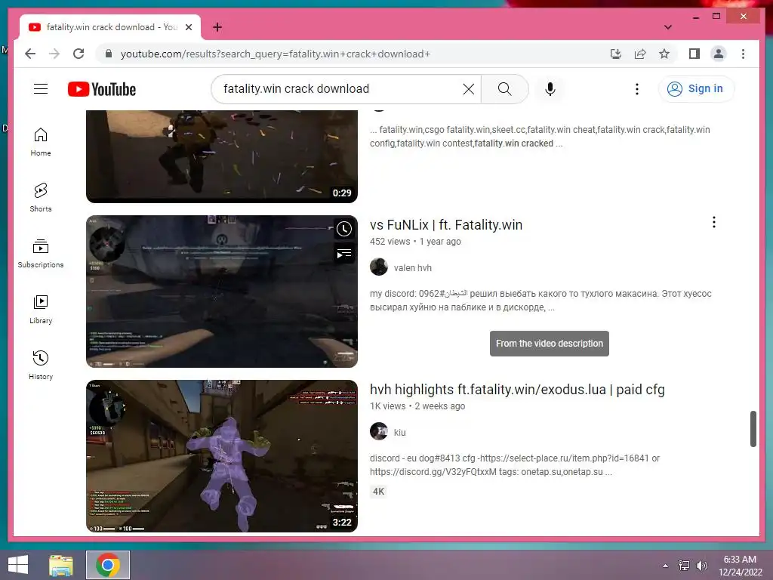
Task: Show hidden system tray icons
Action: (665, 566)
